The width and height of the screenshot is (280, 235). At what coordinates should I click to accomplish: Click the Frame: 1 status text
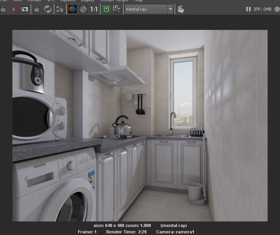87,232
